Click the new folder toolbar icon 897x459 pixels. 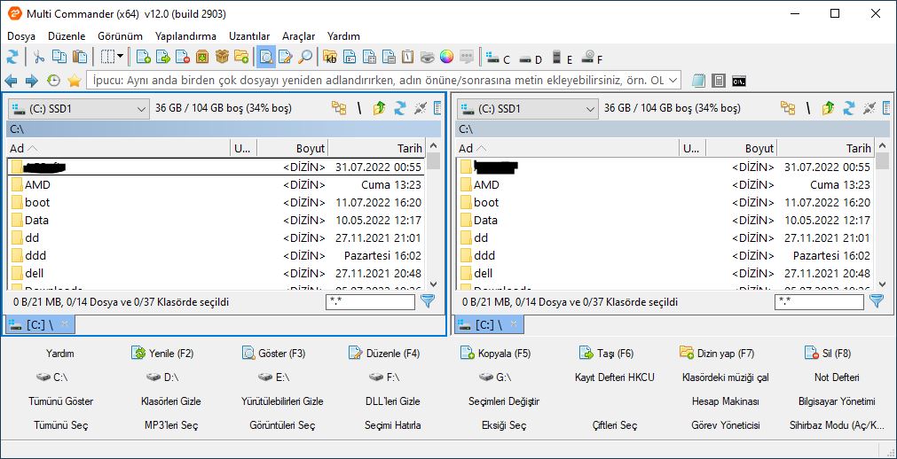tap(241, 57)
